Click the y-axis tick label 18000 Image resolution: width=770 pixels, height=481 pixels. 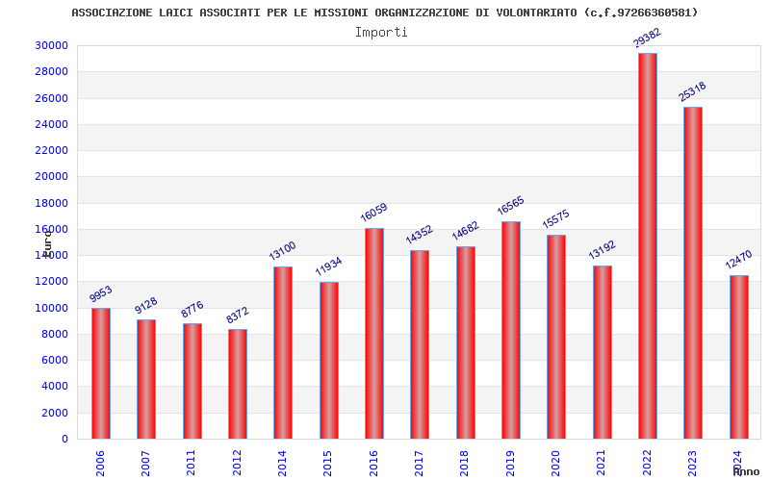pos(52,203)
